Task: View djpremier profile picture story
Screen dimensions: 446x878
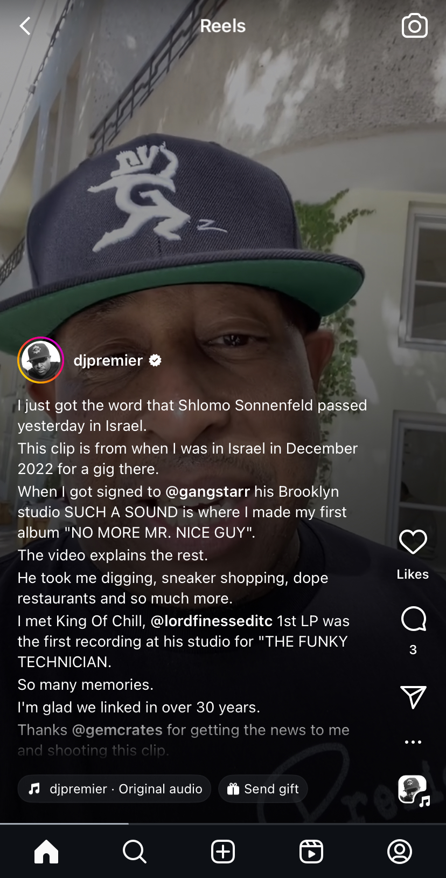Action: pos(41,360)
